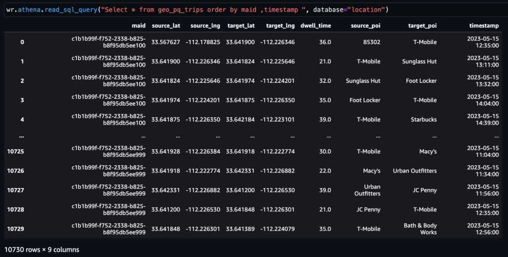Click target_poi Bath & Body Works

point(420,229)
